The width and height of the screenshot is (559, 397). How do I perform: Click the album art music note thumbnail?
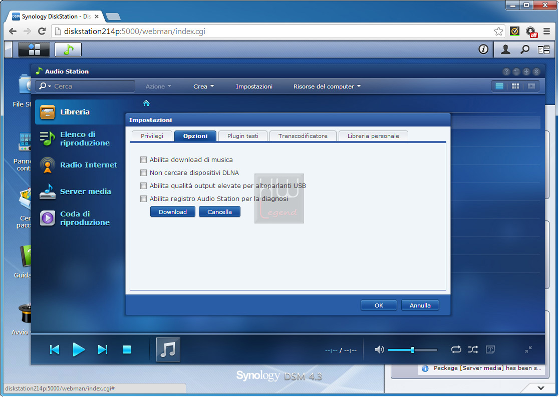168,349
